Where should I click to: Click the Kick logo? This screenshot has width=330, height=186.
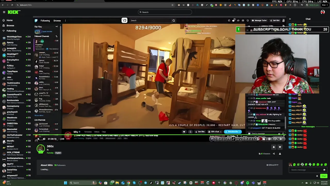coord(14,12)
